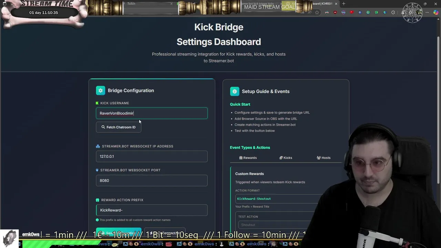Click the network icon beside Websocket IP Address
This screenshot has height=248, width=441.
coord(98,146)
